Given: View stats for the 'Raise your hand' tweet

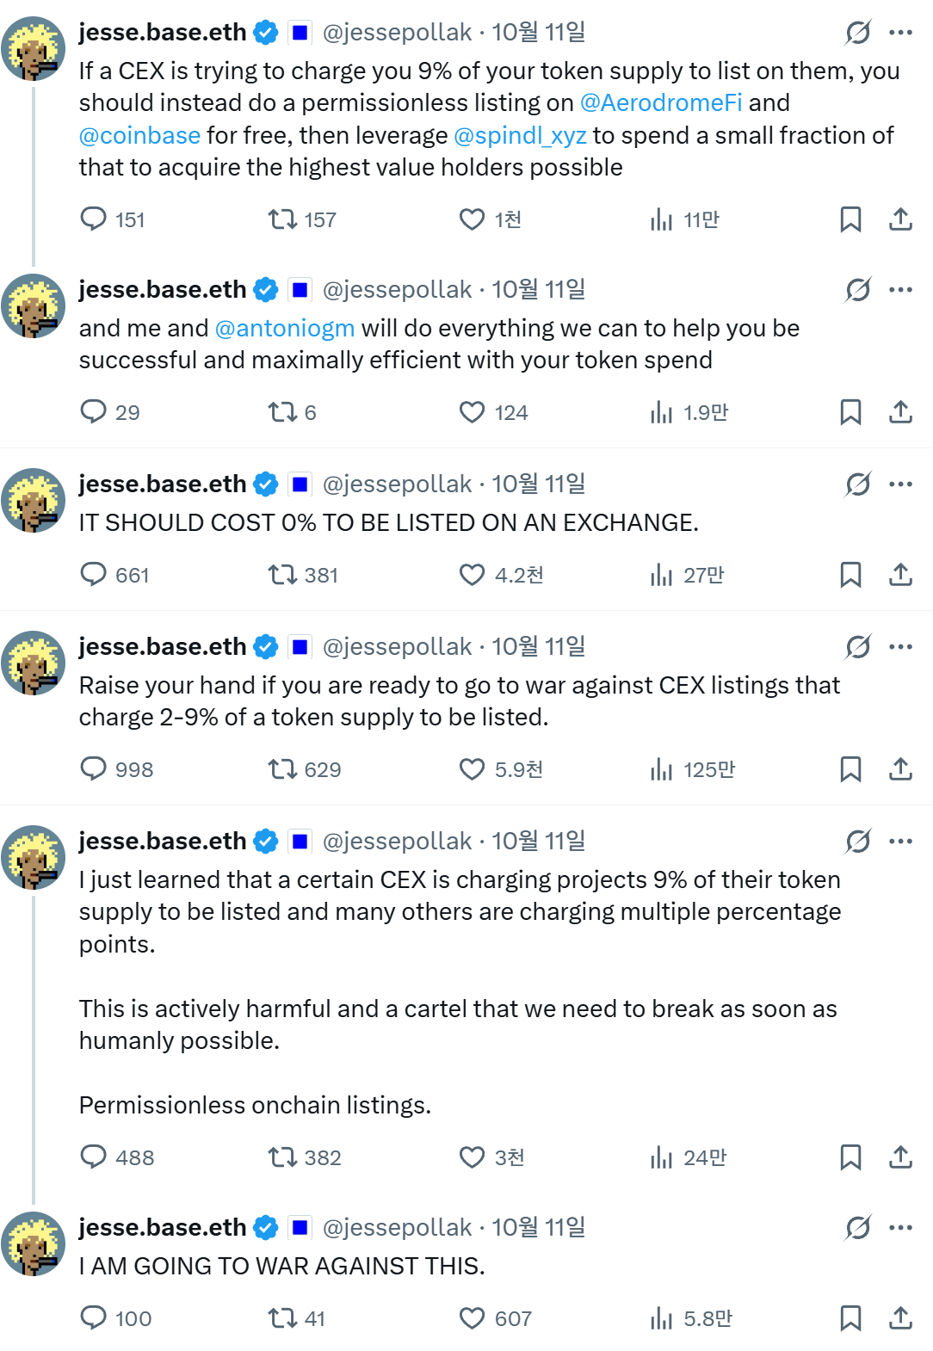Looking at the screenshot, I should pyautogui.click(x=661, y=768).
